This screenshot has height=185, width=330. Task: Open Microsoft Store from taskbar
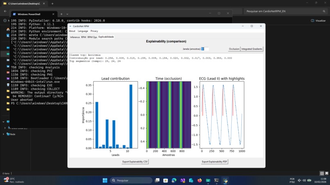(166, 181)
